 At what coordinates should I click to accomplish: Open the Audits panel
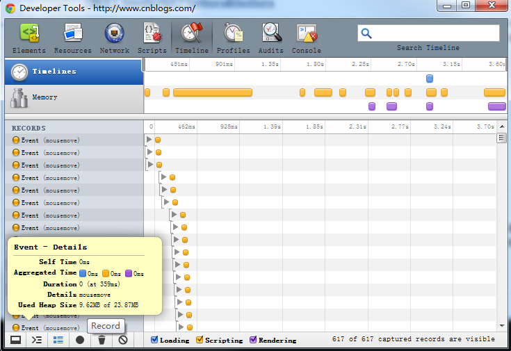(x=270, y=38)
